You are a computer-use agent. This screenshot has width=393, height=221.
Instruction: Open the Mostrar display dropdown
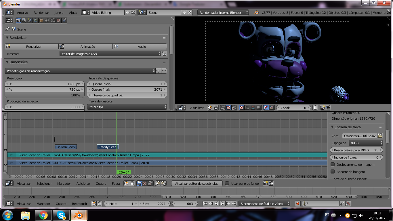(110, 54)
